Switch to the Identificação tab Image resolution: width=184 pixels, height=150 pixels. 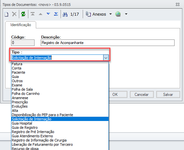click(x=21, y=25)
